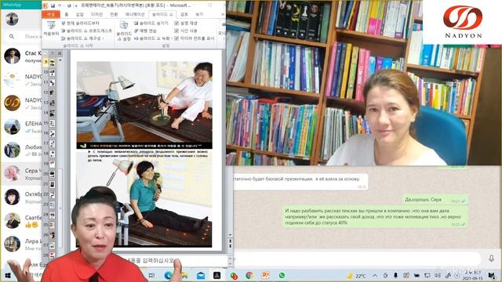Screen dimensions: 502x282
Task: Click Redo icon in PowerPoint quick access
Action: (69, 5)
